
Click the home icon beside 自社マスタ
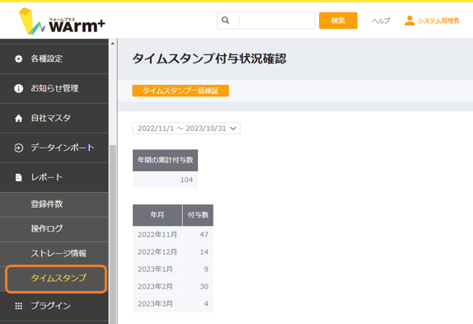[x=19, y=118]
